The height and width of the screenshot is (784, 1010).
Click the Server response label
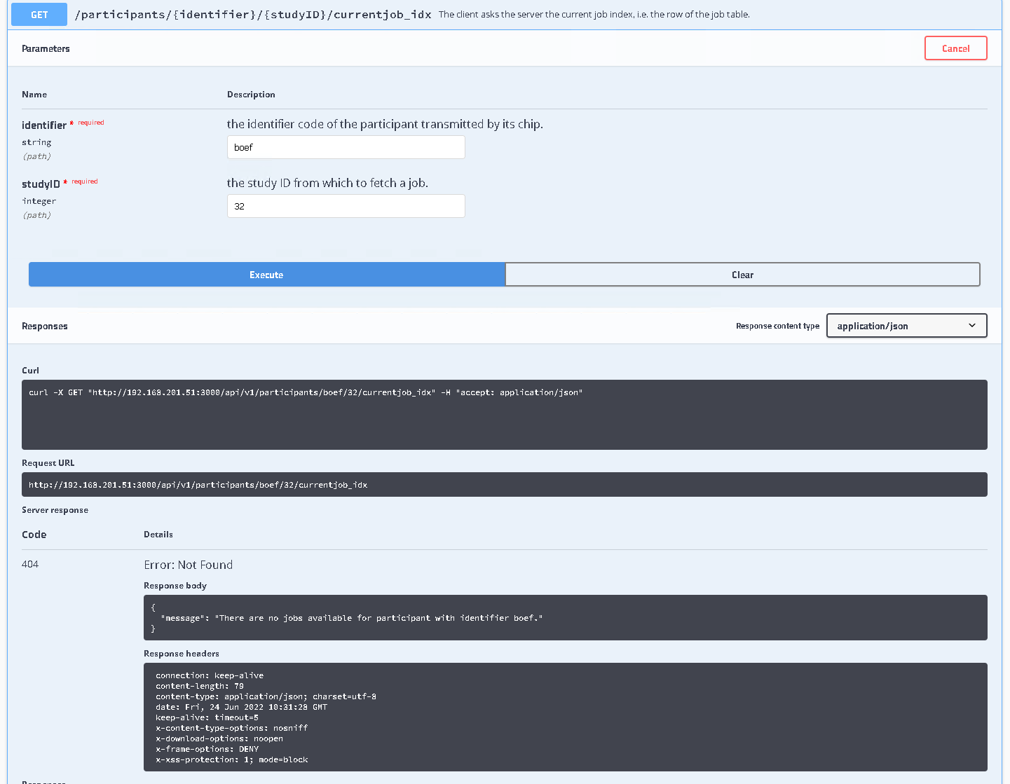click(55, 510)
